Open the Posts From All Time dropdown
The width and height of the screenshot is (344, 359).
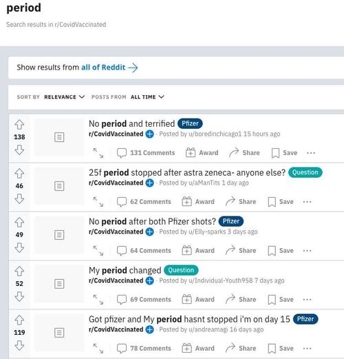147,97
